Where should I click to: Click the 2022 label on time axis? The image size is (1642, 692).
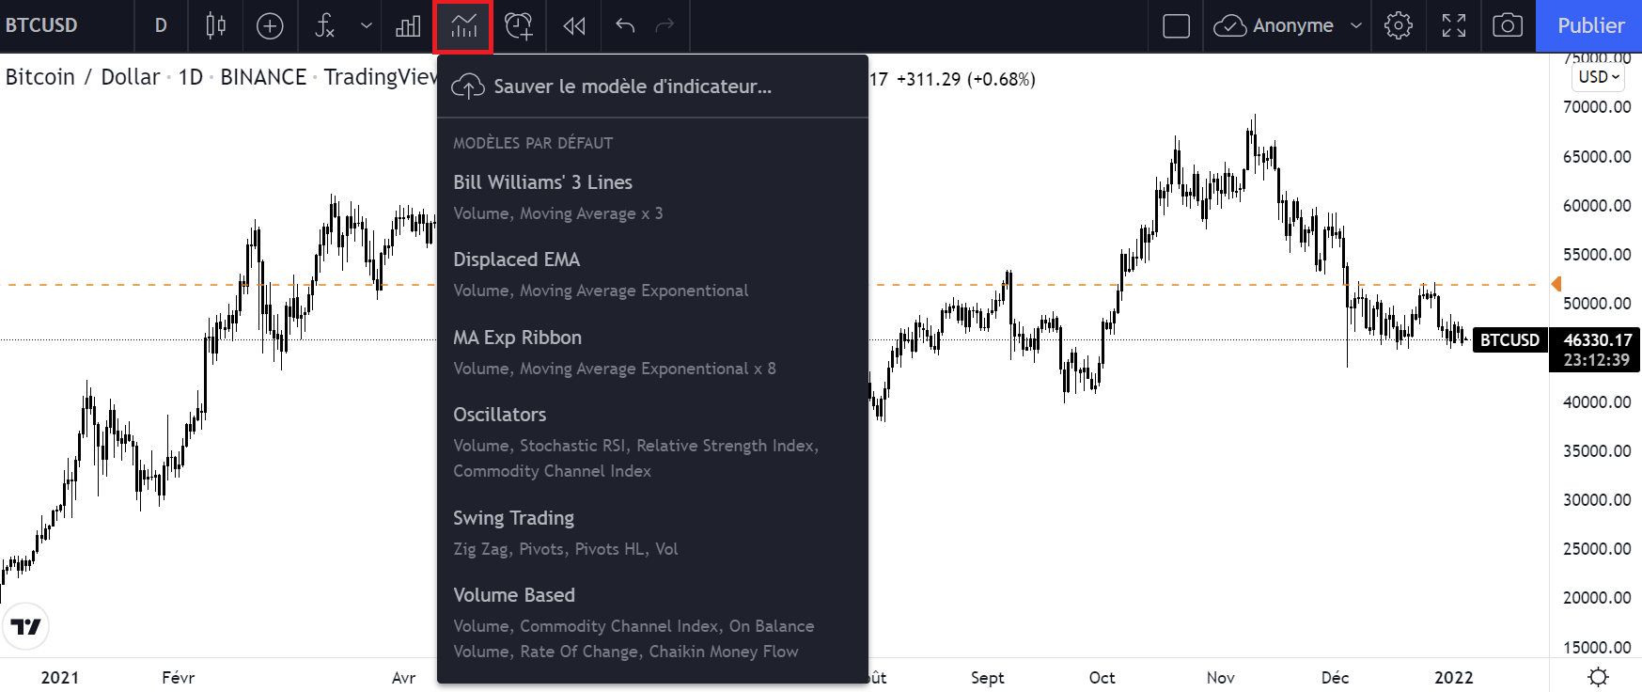pyautogui.click(x=1453, y=678)
